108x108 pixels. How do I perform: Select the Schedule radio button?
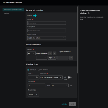pyautogui.click(x=28, y=70)
